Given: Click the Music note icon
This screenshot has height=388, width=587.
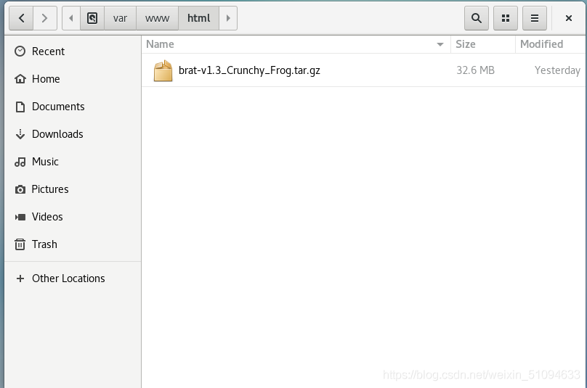Looking at the screenshot, I should (20, 162).
